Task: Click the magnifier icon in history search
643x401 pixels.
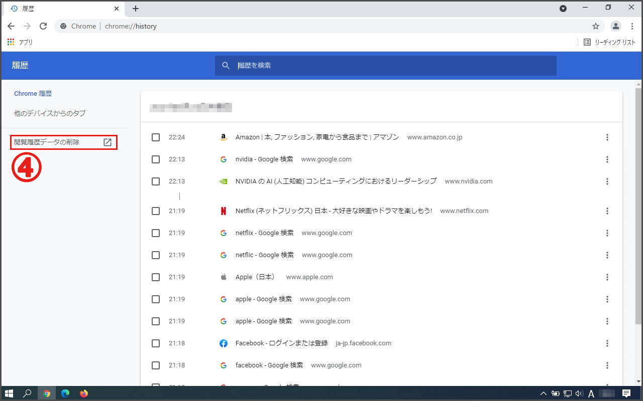Action: tap(226, 66)
